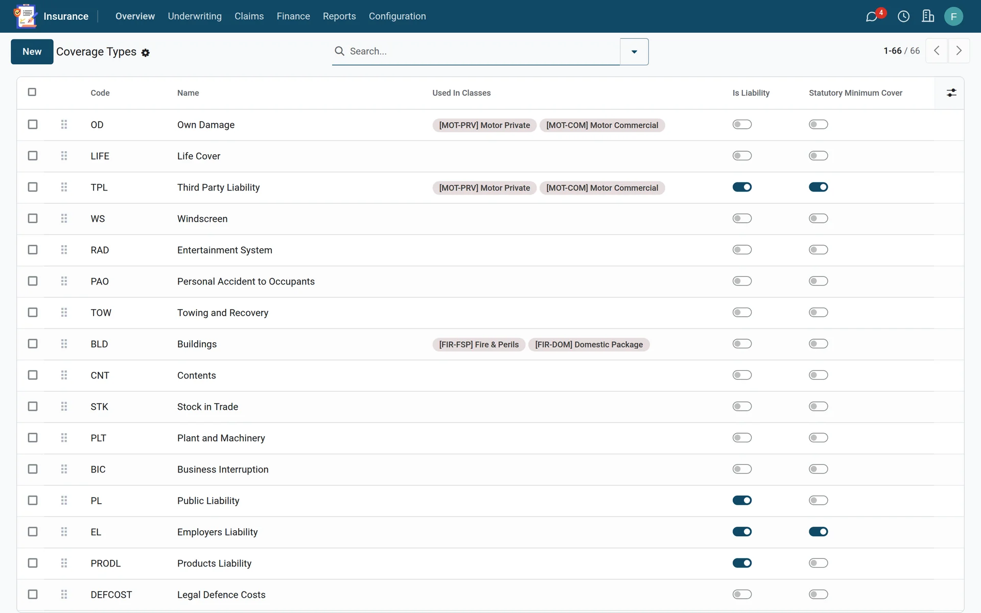981x613 pixels.
Task: Disable Is Liability for Third Party Liability
Action: click(x=742, y=187)
